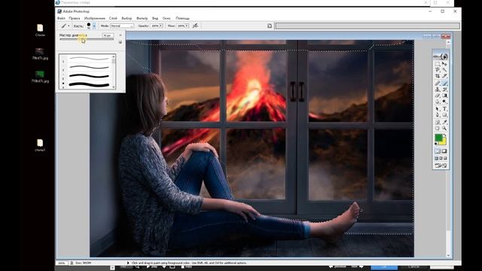Viewport: 482px width, 271px height.
Task: Activate the Eyedropper tool
Action: point(444,122)
